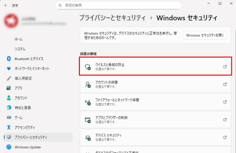Open ホーム in the sidebar
This screenshot has height=153, width=236.
(x=38, y=39)
